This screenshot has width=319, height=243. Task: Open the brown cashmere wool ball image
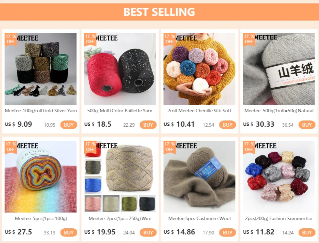199,177
